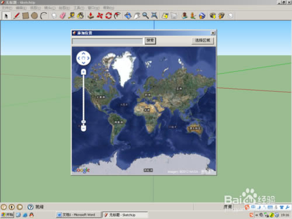The image size is (292, 219).
Task: Click the QQ penguin quick launch icon
Action: [x=32, y=215]
